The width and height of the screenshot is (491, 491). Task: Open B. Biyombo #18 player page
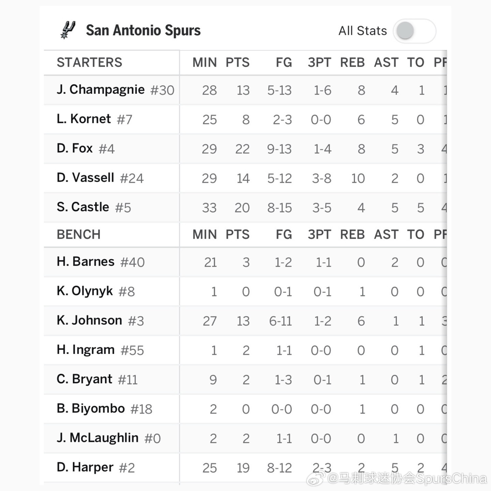click(104, 408)
